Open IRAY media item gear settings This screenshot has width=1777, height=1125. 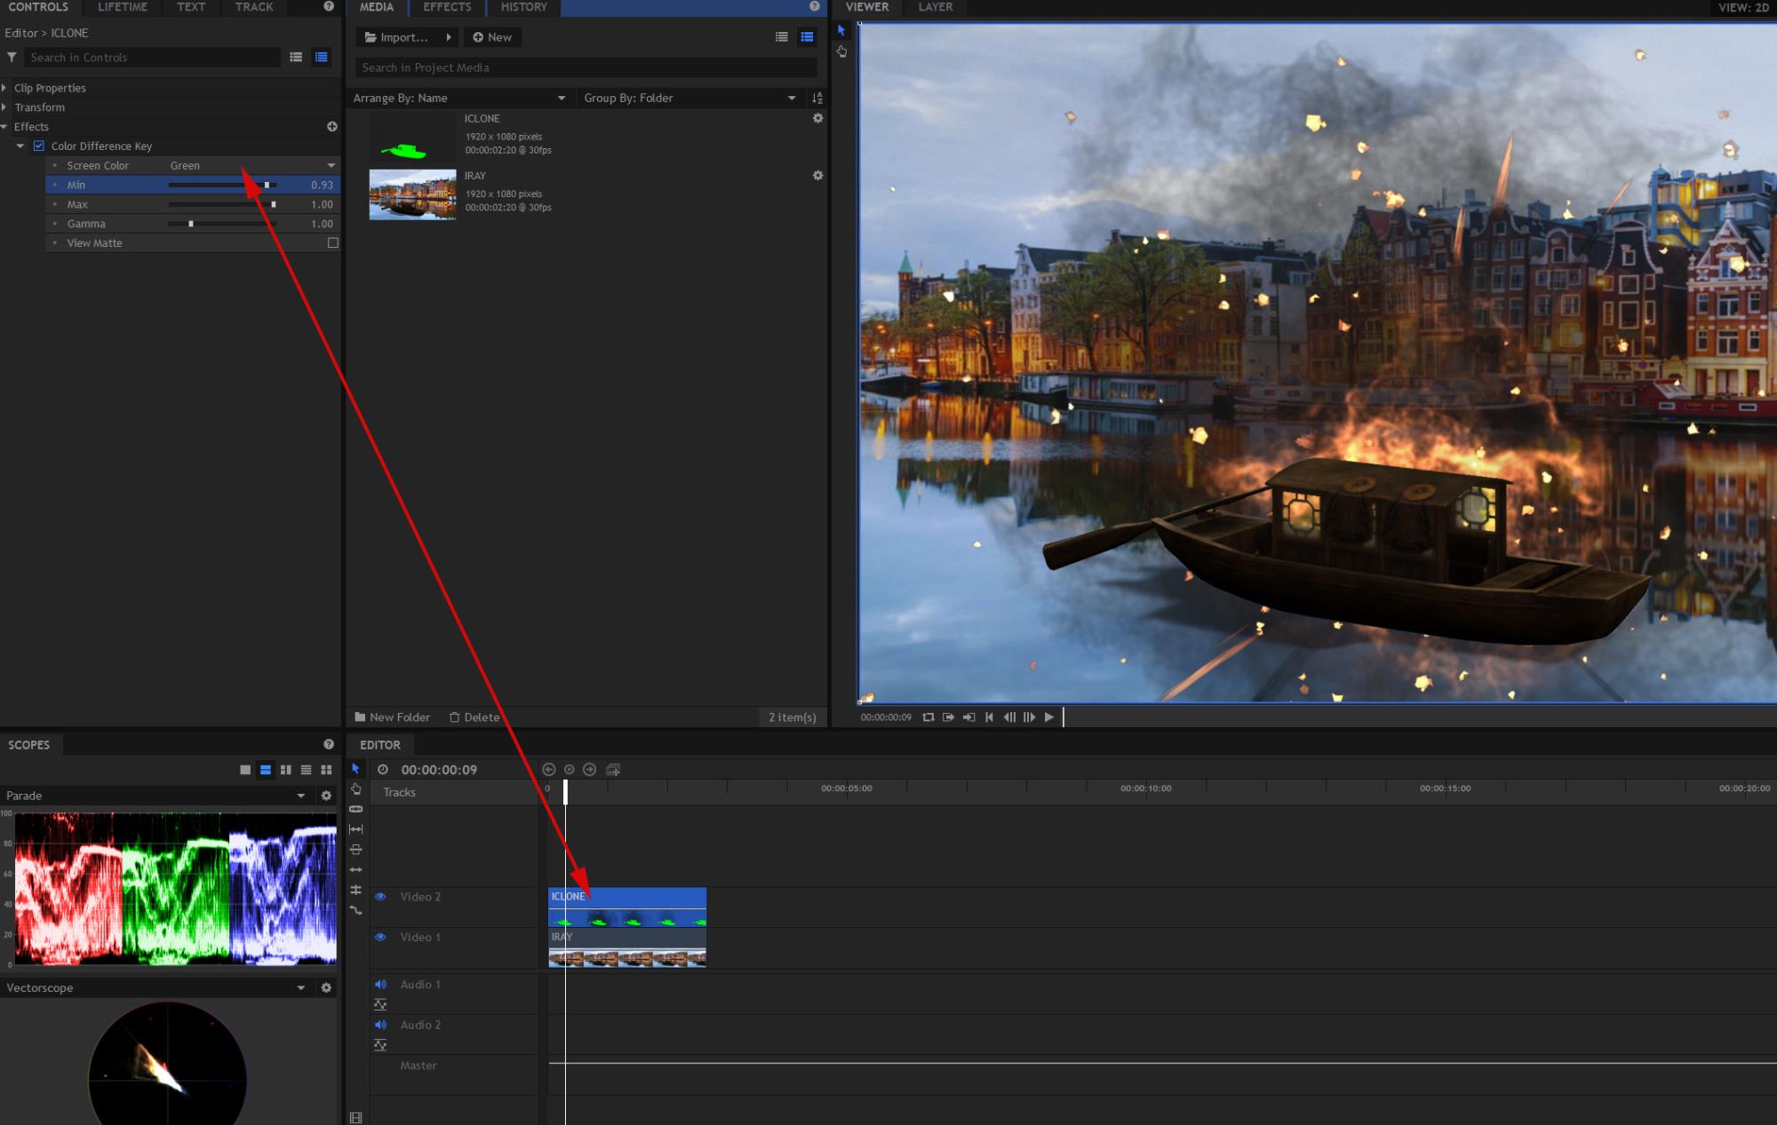pos(817,176)
